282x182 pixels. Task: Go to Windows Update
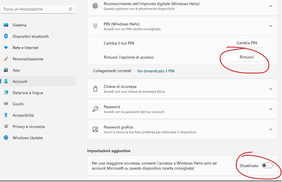coord(38,138)
